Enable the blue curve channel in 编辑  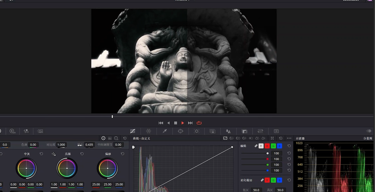(279, 146)
